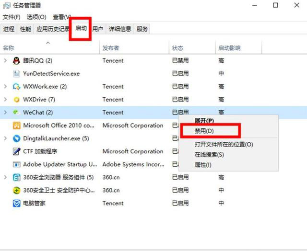Image resolution: width=307 pixels, height=251 pixels.
Task: Choose 打开文件所在的位置(O) in context menu
Action: point(224,145)
